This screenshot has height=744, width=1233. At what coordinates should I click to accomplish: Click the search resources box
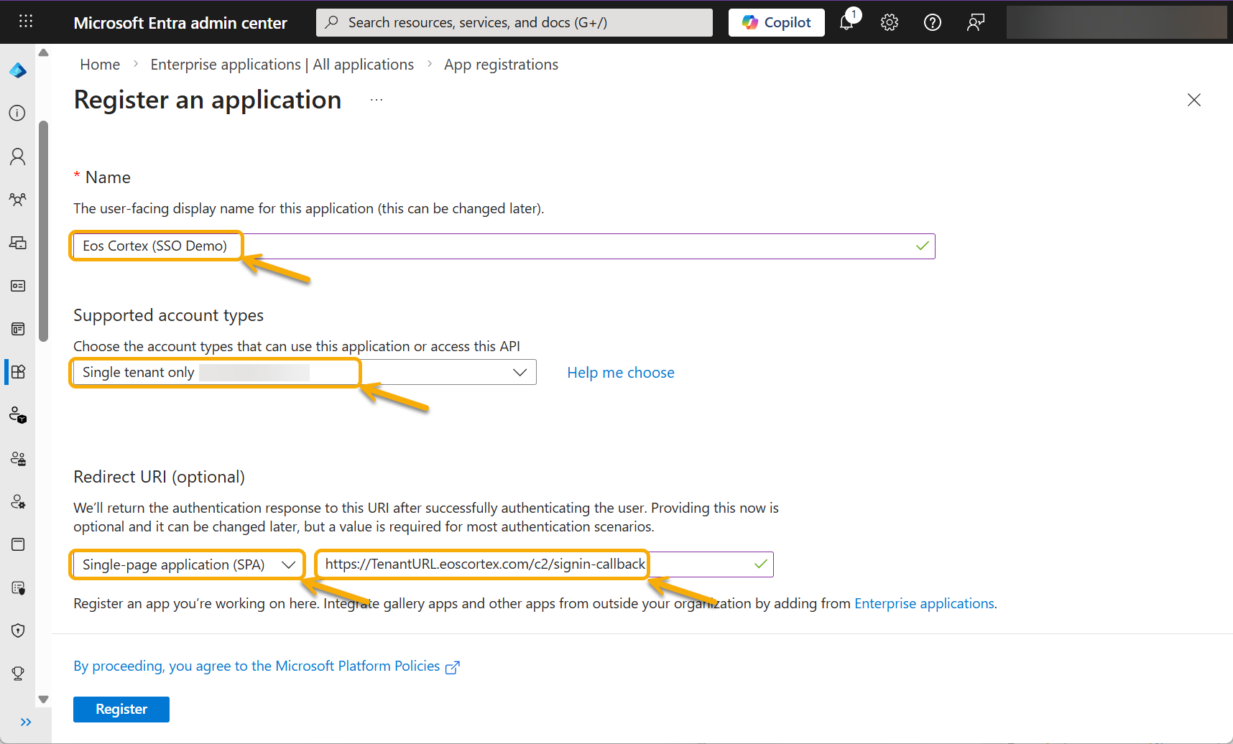514,22
